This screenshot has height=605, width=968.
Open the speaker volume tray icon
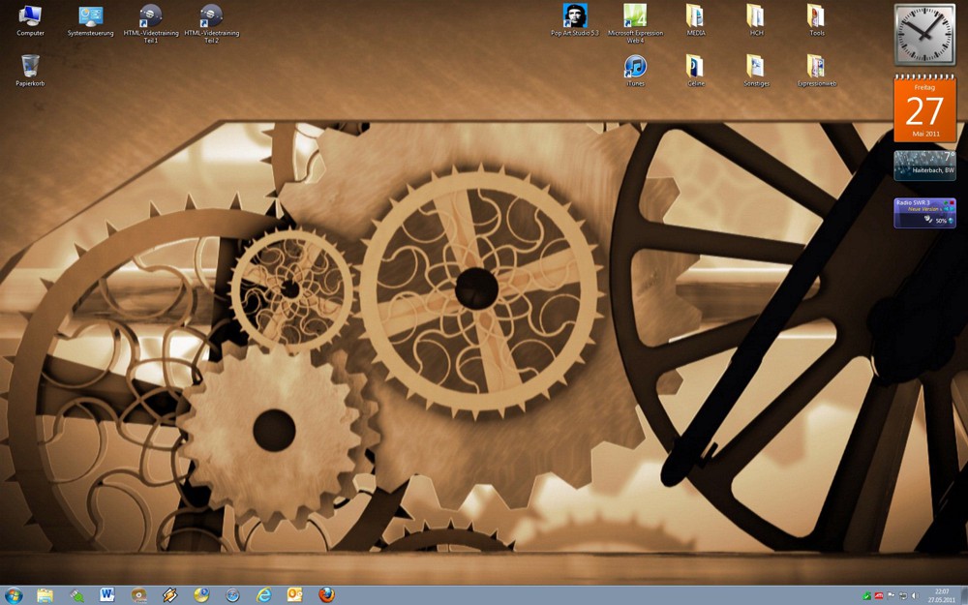pos(915,595)
